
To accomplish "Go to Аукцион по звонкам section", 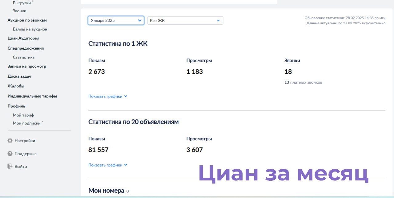I will pyautogui.click(x=27, y=20).
